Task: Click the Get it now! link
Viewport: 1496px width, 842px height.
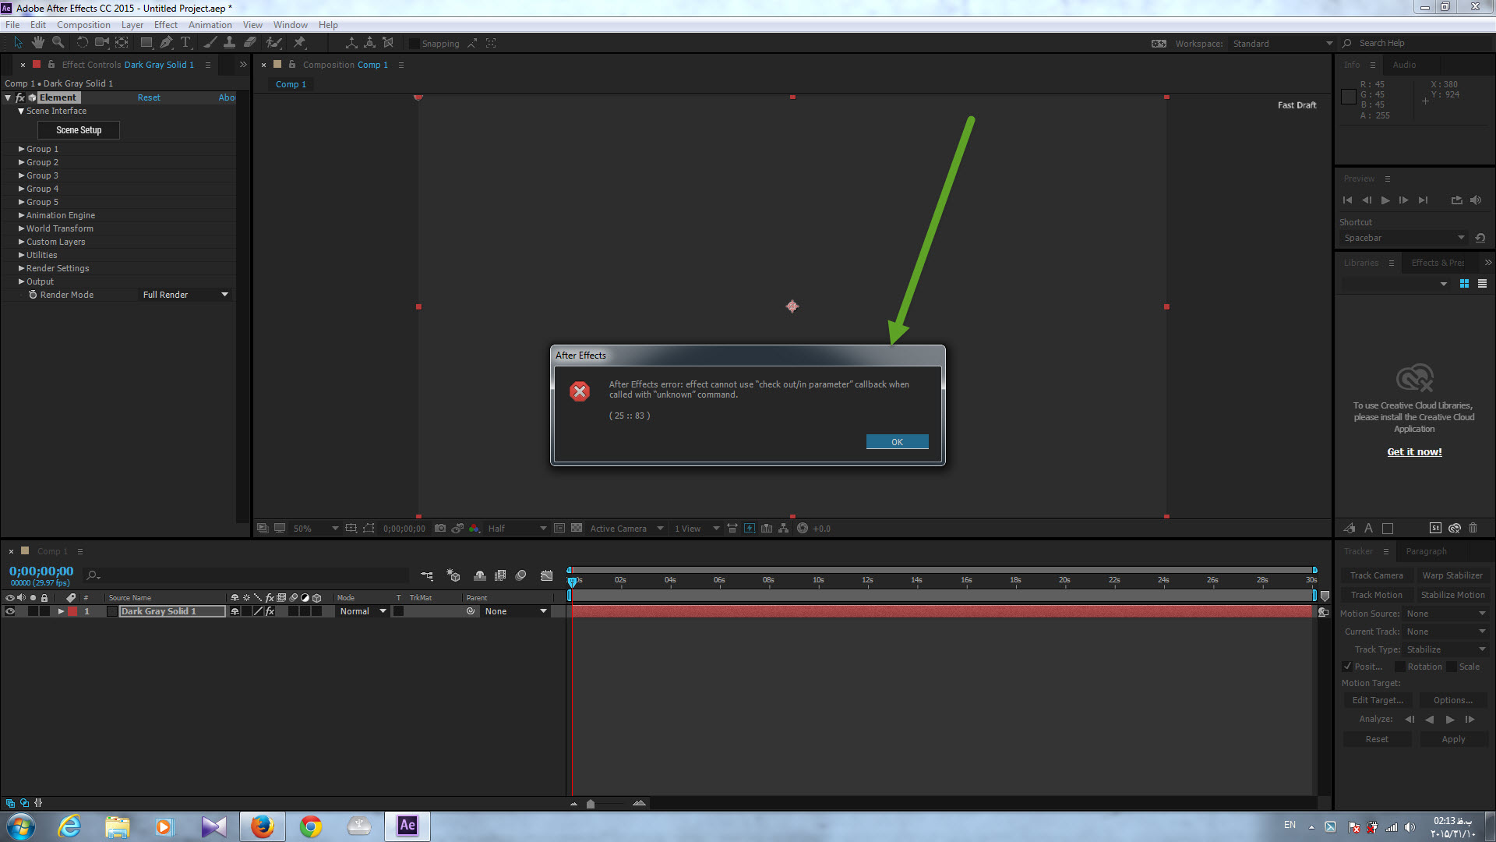Action: [1414, 451]
